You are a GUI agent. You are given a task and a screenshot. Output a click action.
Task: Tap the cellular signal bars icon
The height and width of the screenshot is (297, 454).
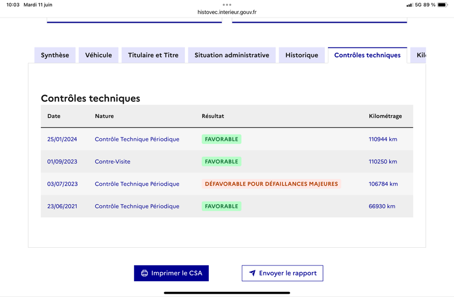pos(409,5)
